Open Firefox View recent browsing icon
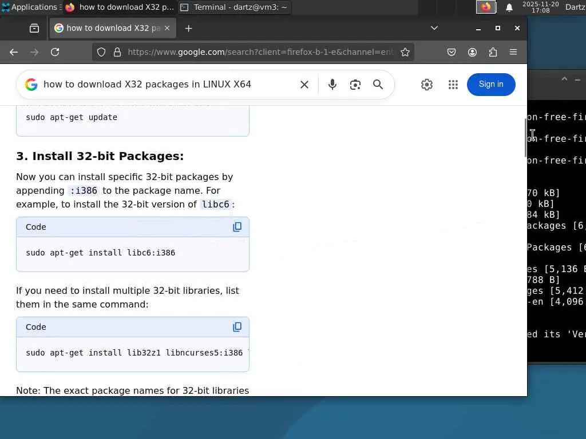This screenshot has width=586, height=439. pos(34,29)
